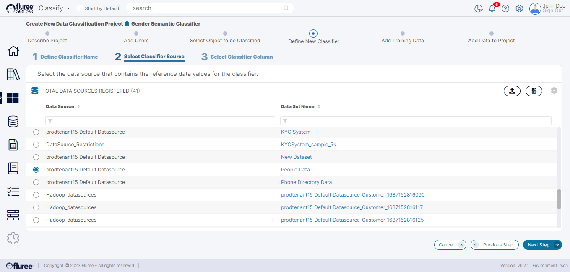Open the settings gear in the top bar
This screenshot has height=272, width=570.
tap(519, 8)
